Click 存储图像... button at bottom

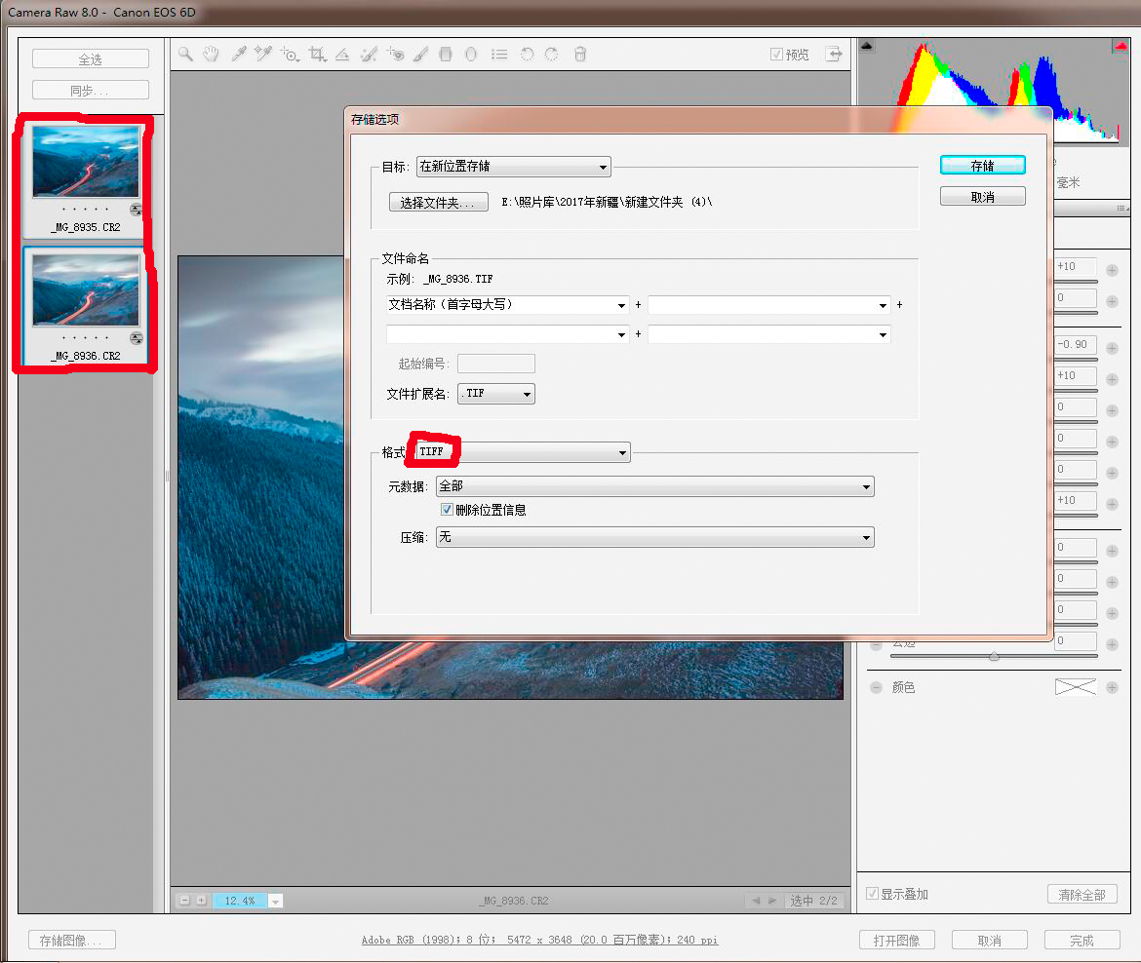[x=71, y=941]
